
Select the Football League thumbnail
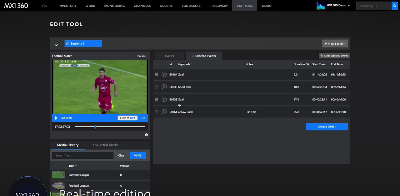(x=58, y=186)
